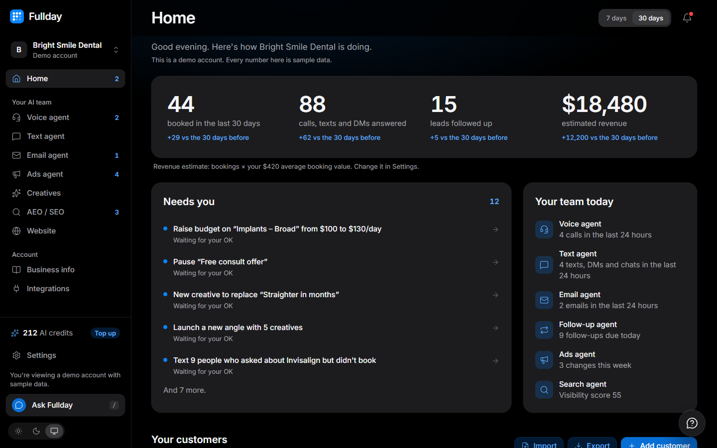Go to Home in the sidebar

66,79
